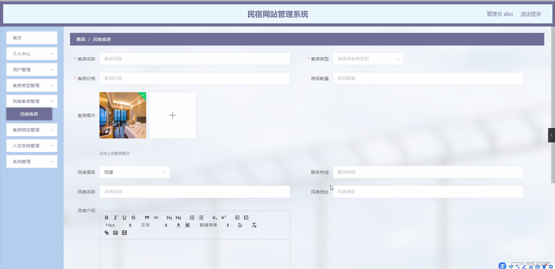
Task: Click 首页 in the breadcrumb navigation
Action: [x=80, y=39]
